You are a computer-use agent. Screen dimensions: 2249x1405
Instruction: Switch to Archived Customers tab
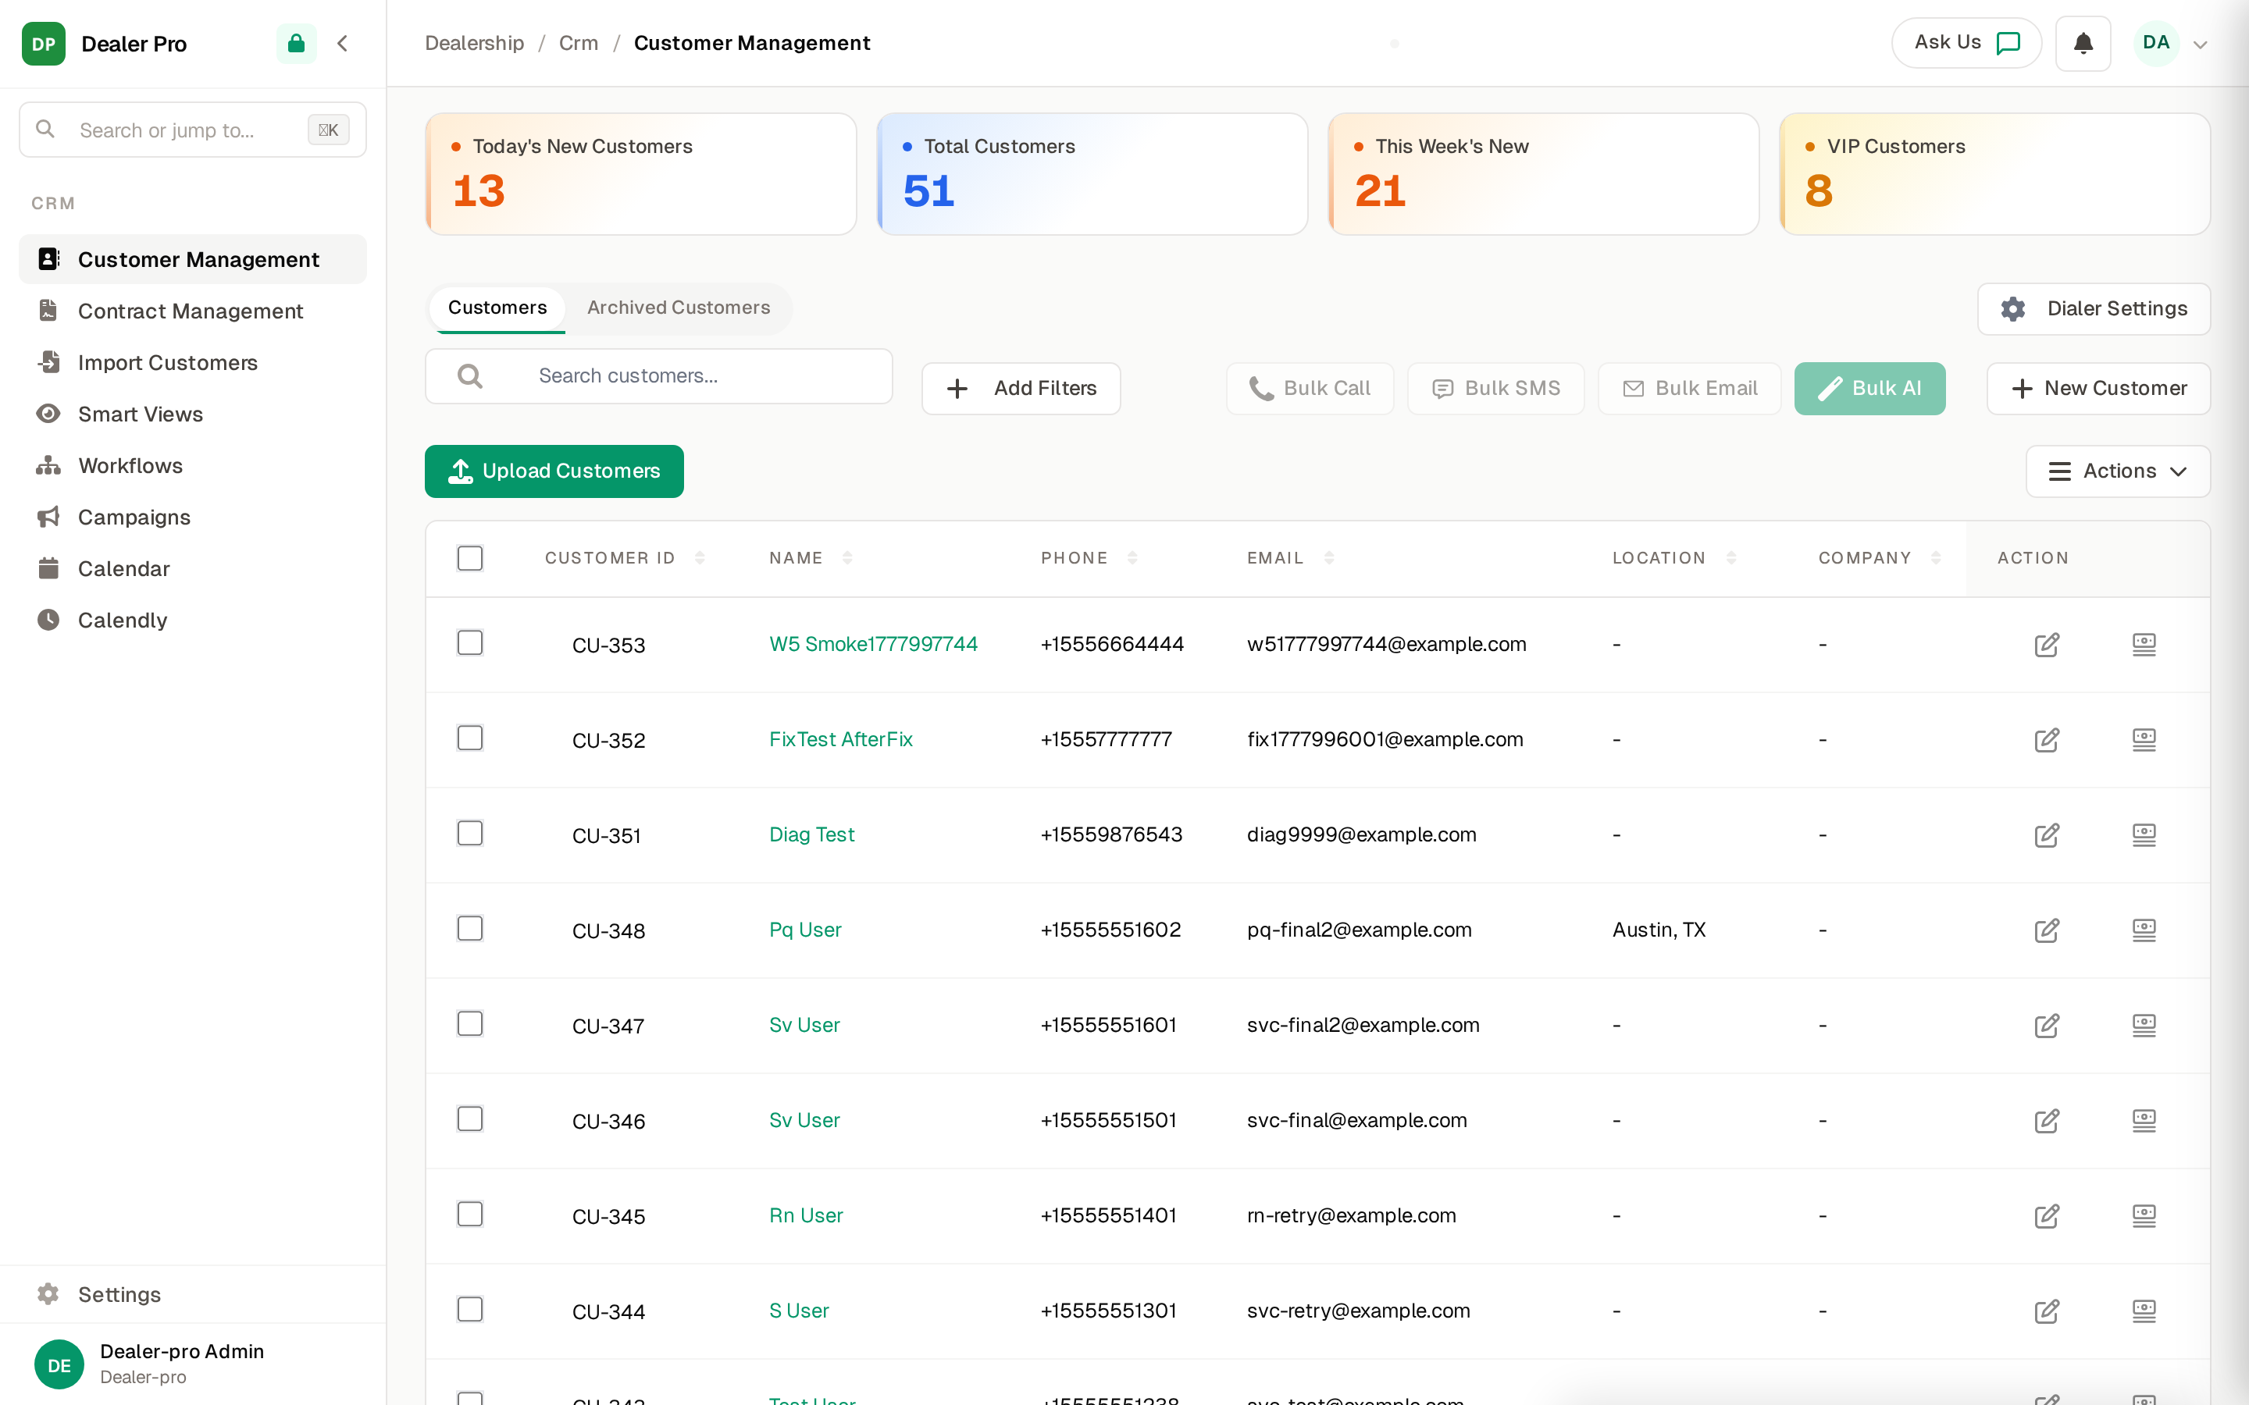tap(678, 308)
